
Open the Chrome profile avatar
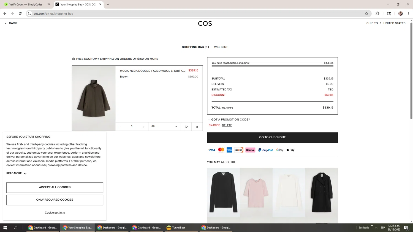(401, 13)
